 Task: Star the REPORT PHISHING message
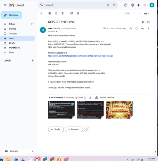pos(130,28)
